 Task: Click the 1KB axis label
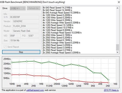point(115,84)
